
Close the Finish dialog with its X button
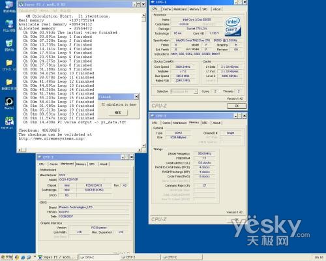pos(136,97)
